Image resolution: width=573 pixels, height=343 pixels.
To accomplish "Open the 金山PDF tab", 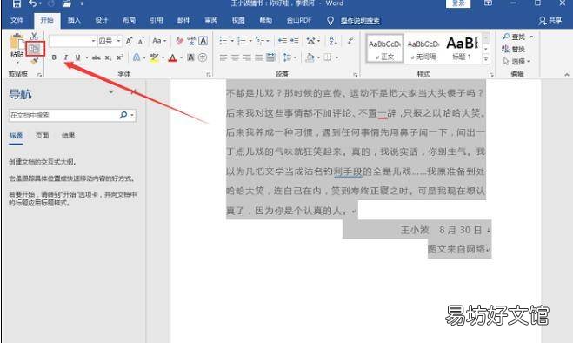I will coord(299,20).
